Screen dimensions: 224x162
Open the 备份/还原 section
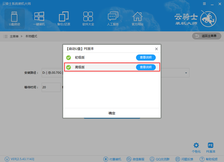[64, 19]
